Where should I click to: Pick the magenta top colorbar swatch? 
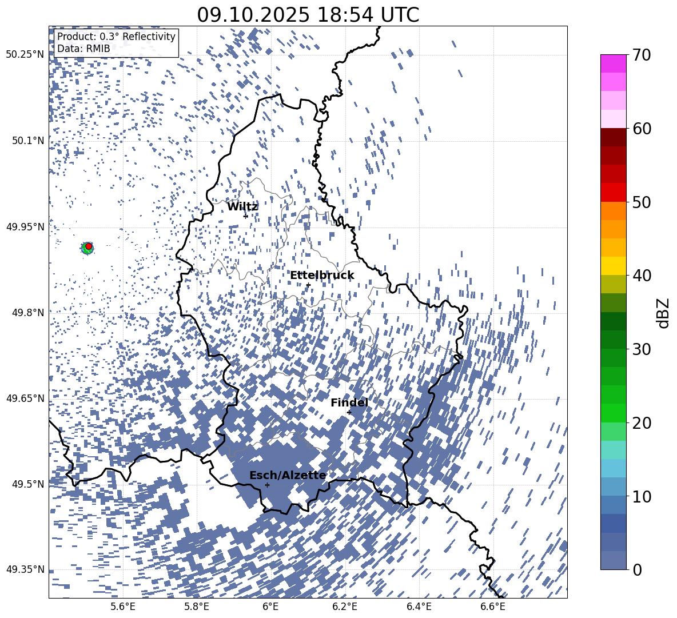(613, 63)
